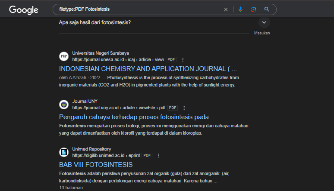Open the digilib.unimed.ac.id URL breadcrumb
Viewport: 334px width, 191px height.
pyautogui.click(x=106, y=156)
